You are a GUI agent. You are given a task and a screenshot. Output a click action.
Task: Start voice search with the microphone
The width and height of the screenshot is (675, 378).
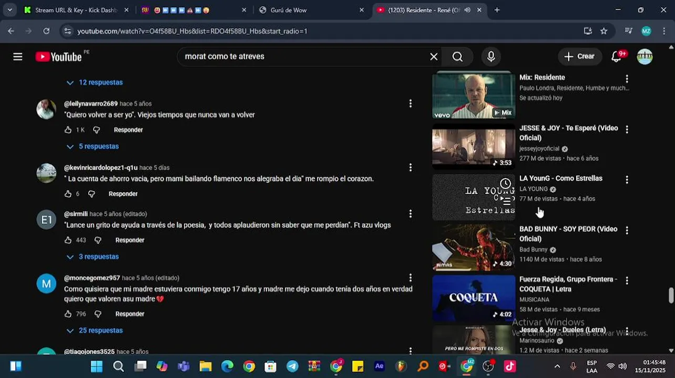coord(491,57)
